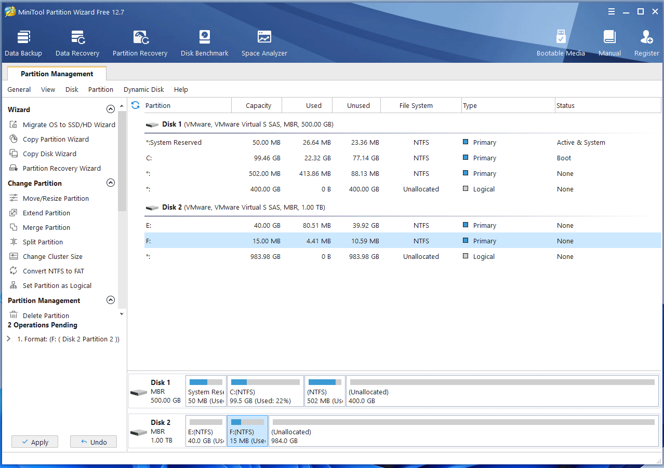Select Disk 2 MBR 1.00 TB in map

(156, 431)
